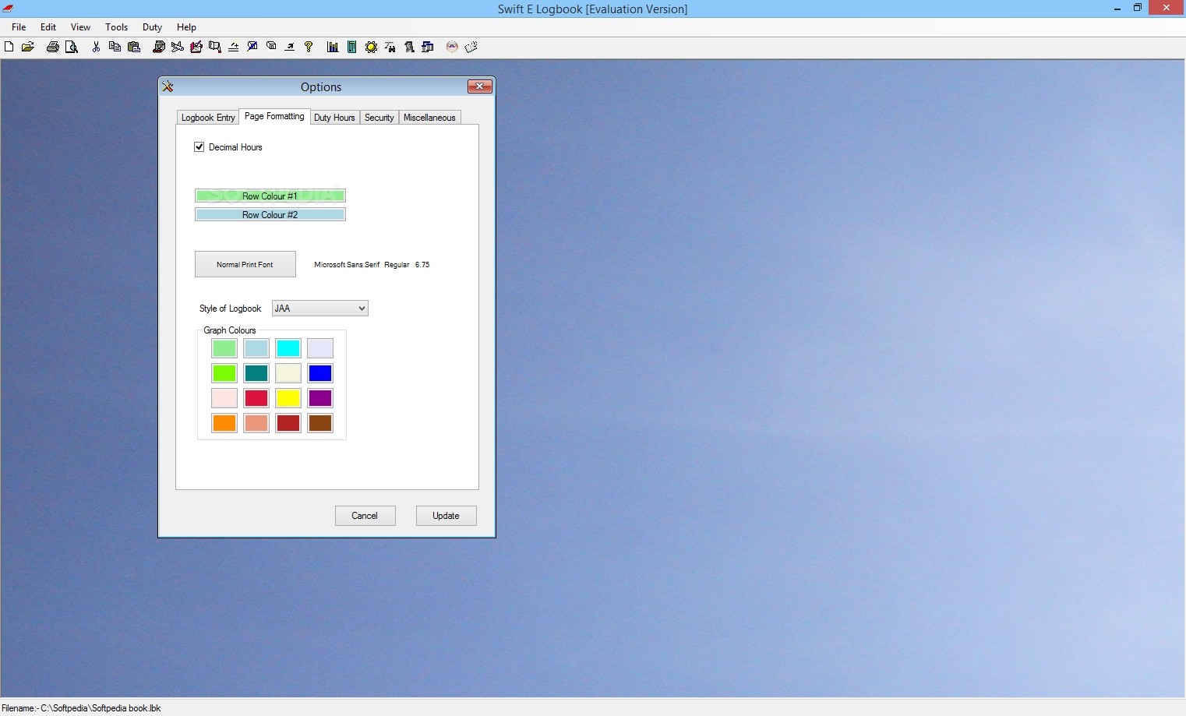Choose the teal graph colour swatch
Image resolution: width=1186 pixels, height=716 pixels.
pos(256,373)
